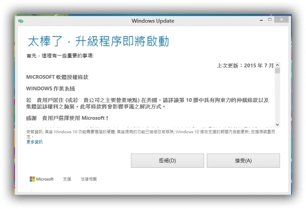The width and height of the screenshot is (306, 209).
Task: Minimize the Windows Update window
Action: [261, 20]
